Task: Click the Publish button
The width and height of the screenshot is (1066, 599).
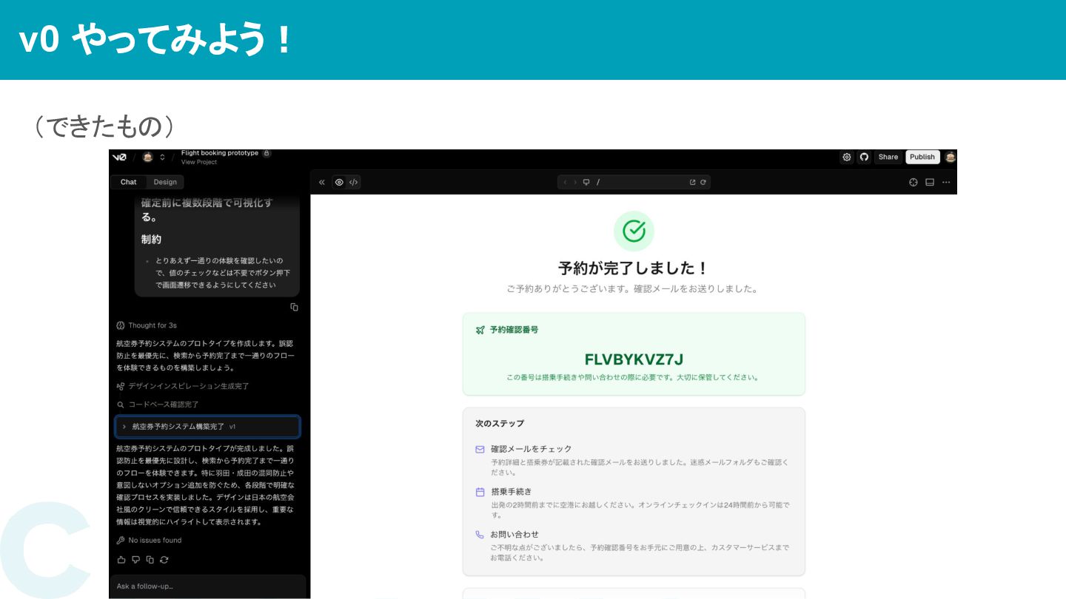Action: 922,157
